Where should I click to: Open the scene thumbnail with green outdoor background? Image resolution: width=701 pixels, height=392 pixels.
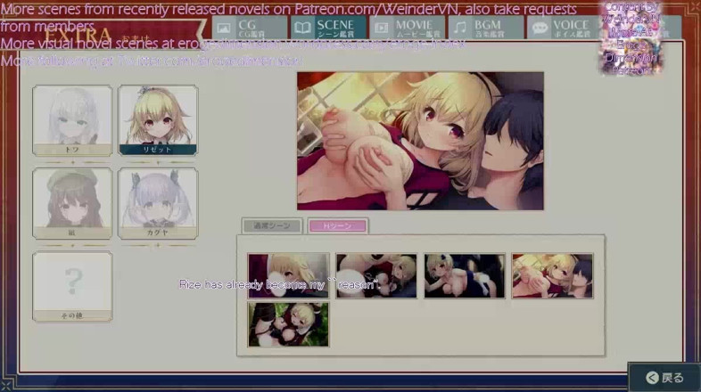288,324
